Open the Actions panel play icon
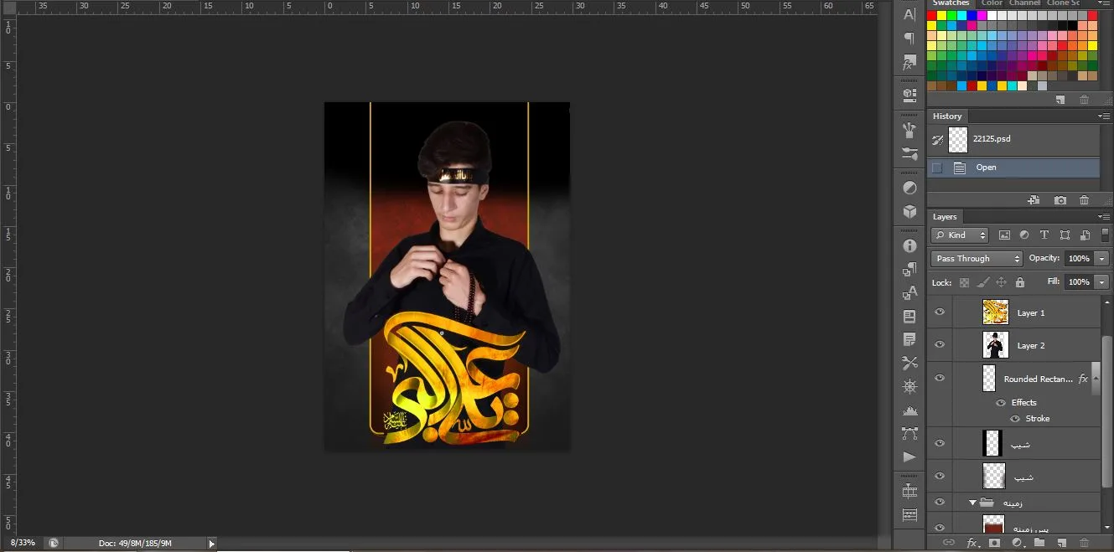 (909, 457)
